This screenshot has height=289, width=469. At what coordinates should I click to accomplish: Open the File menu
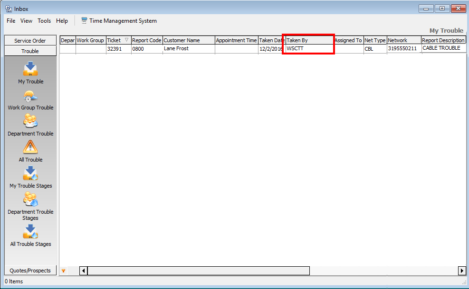11,20
